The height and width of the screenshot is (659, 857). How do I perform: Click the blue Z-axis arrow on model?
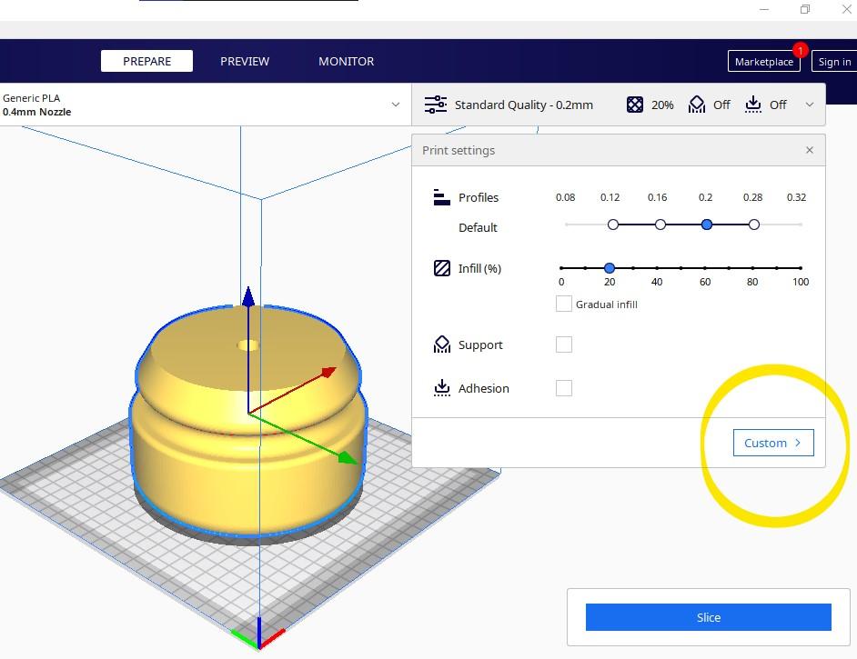(x=248, y=296)
